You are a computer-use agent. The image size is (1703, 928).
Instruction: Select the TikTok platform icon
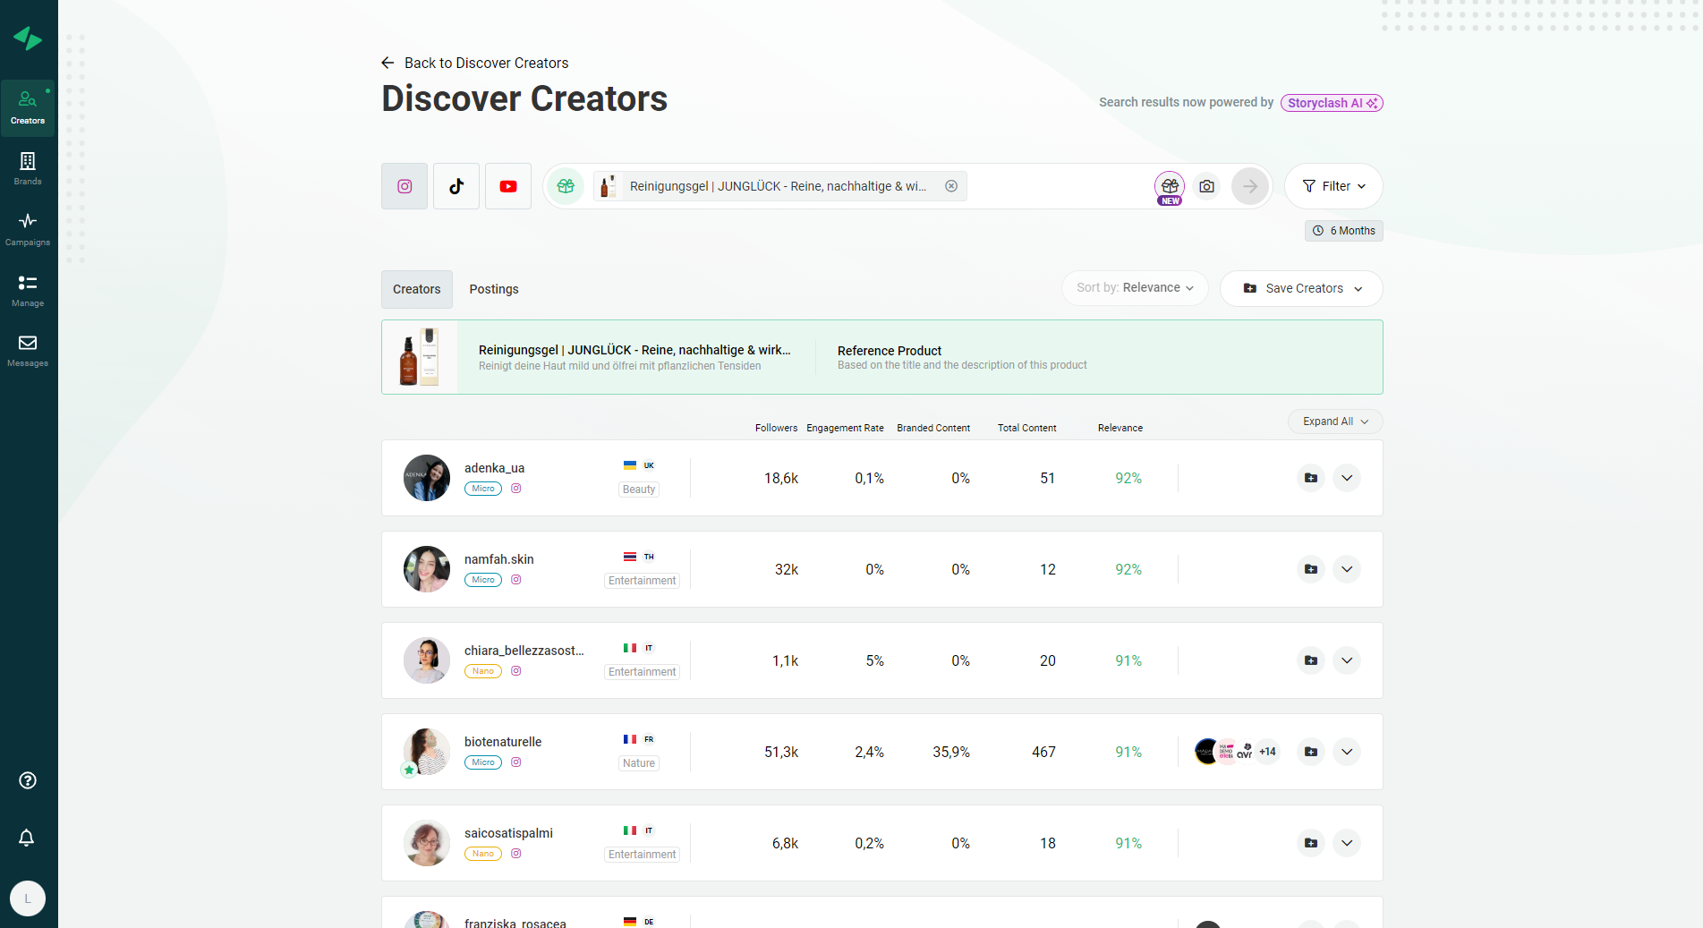[x=456, y=186]
